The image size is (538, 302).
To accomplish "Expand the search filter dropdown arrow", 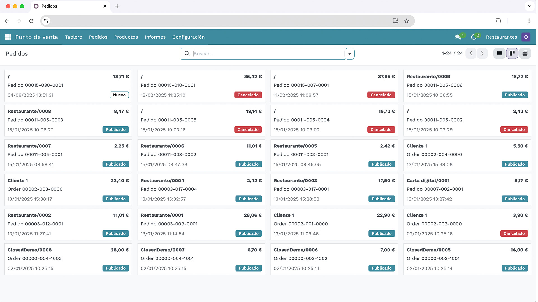I will click(x=349, y=54).
